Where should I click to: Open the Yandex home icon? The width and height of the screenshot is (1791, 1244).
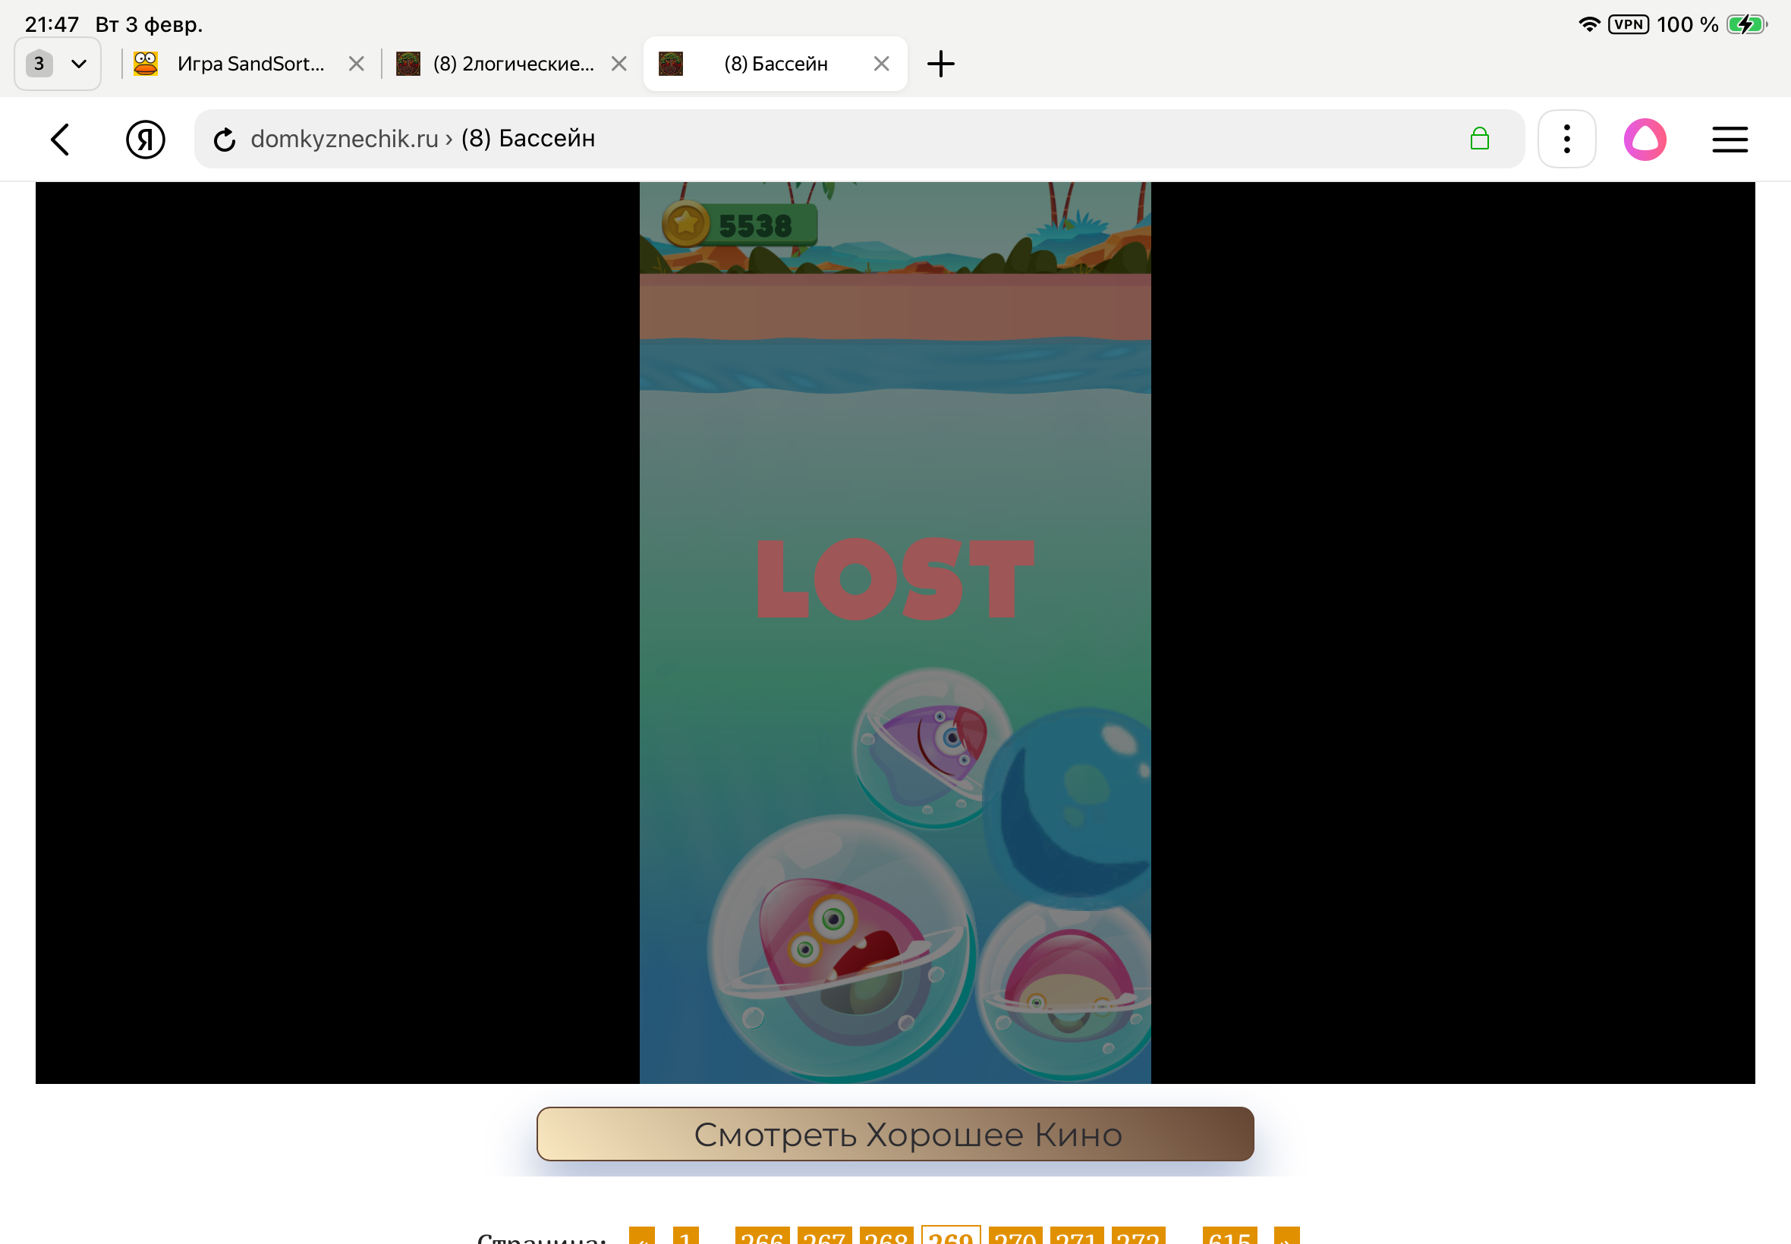[145, 140]
